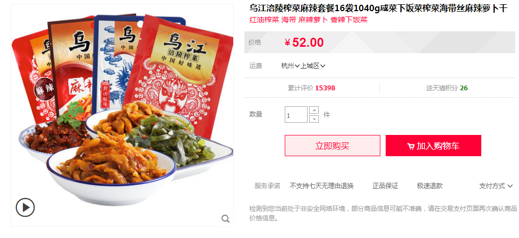519x238 pixels.
Task: Open 累计评价 15398 reviews
Action: click(311, 88)
